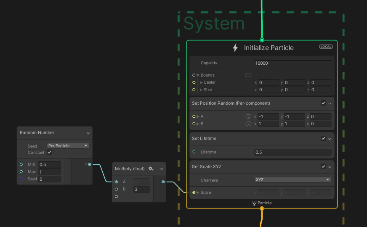This screenshot has height=227, width=367.
Task: Click the Lifetime value field 0.5
Action: (293, 152)
